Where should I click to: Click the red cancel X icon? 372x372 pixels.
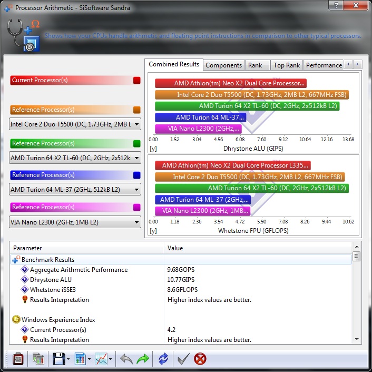[200, 359]
